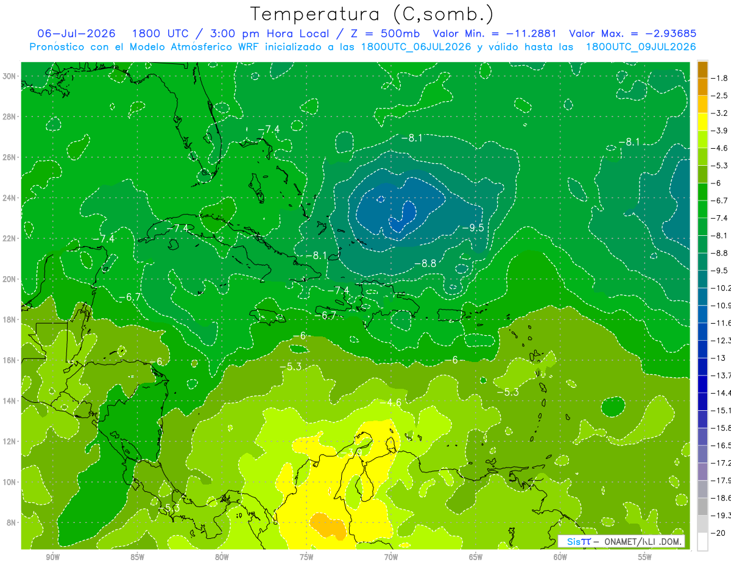Pick the white swatch below -20 in the colorbar
The width and height of the screenshot is (731, 565).
(702, 542)
